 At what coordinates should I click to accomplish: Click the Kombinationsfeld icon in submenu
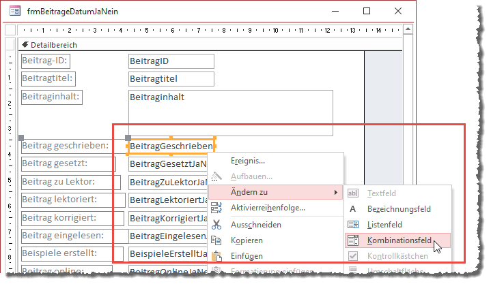(x=353, y=240)
